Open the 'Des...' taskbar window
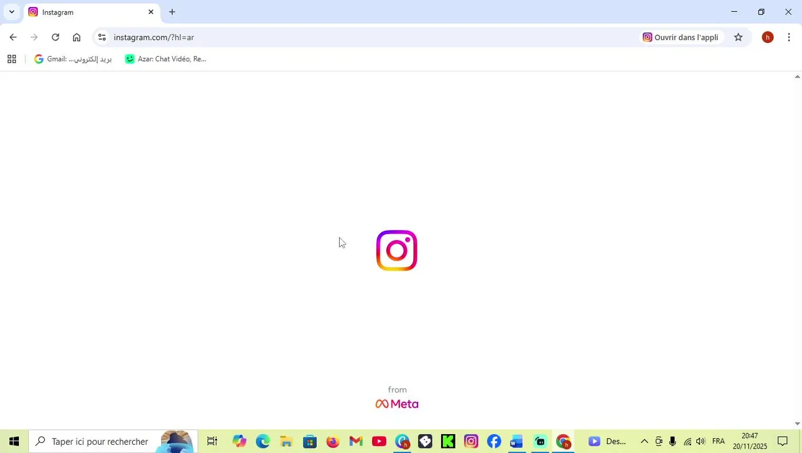802x453 pixels. pos(607,441)
